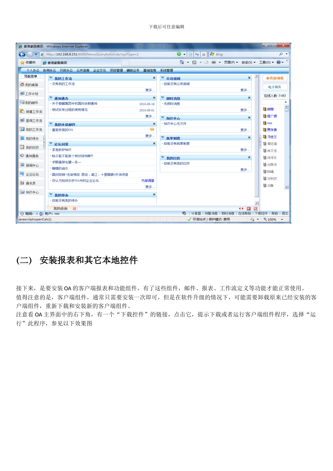The image size is (333, 471).
Task: Close the 规章制度 panel with X
Action: (249, 138)
